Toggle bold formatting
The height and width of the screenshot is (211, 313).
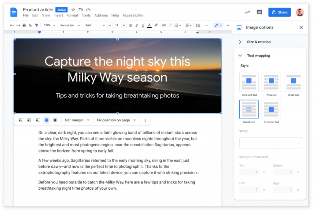[x=131, y=25]
